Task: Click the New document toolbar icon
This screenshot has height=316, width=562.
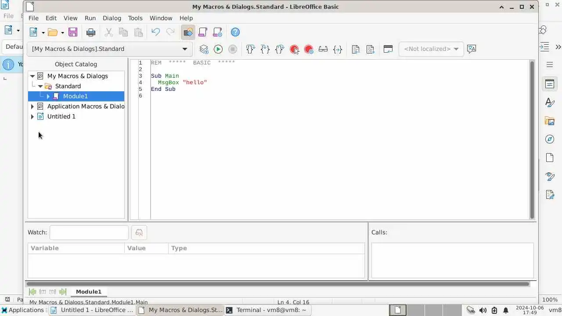Action: [x=33, y=32]
